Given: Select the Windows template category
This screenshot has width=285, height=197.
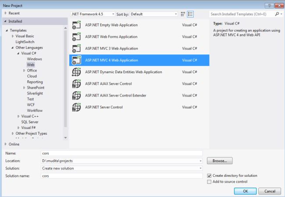Looking at the screenshot, I should [x=34, y=59].
